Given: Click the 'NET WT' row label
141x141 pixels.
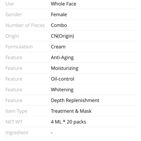Looking at the screenshot, I should (x=14, y=122).
